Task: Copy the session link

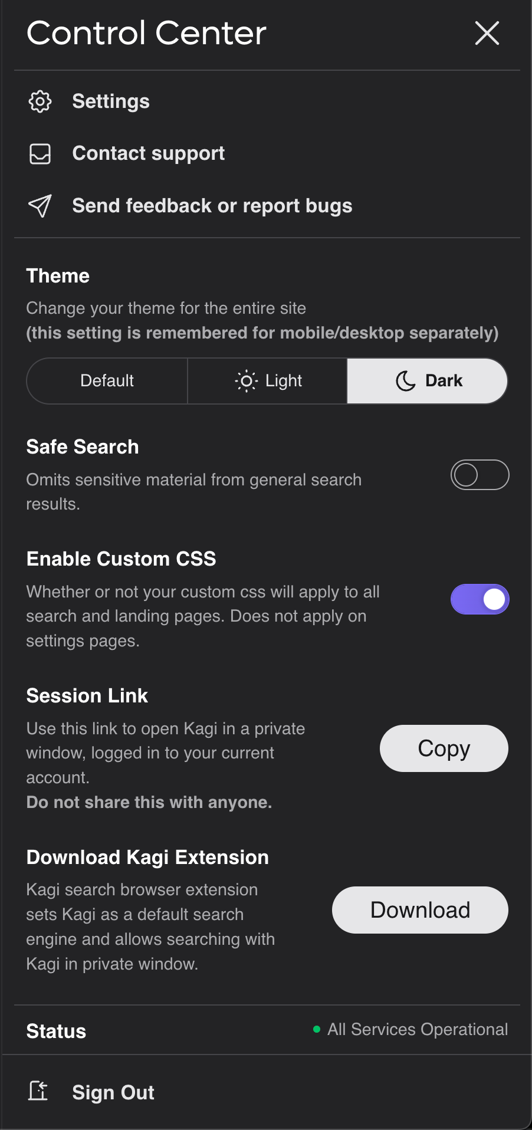Action: [444, 748]
